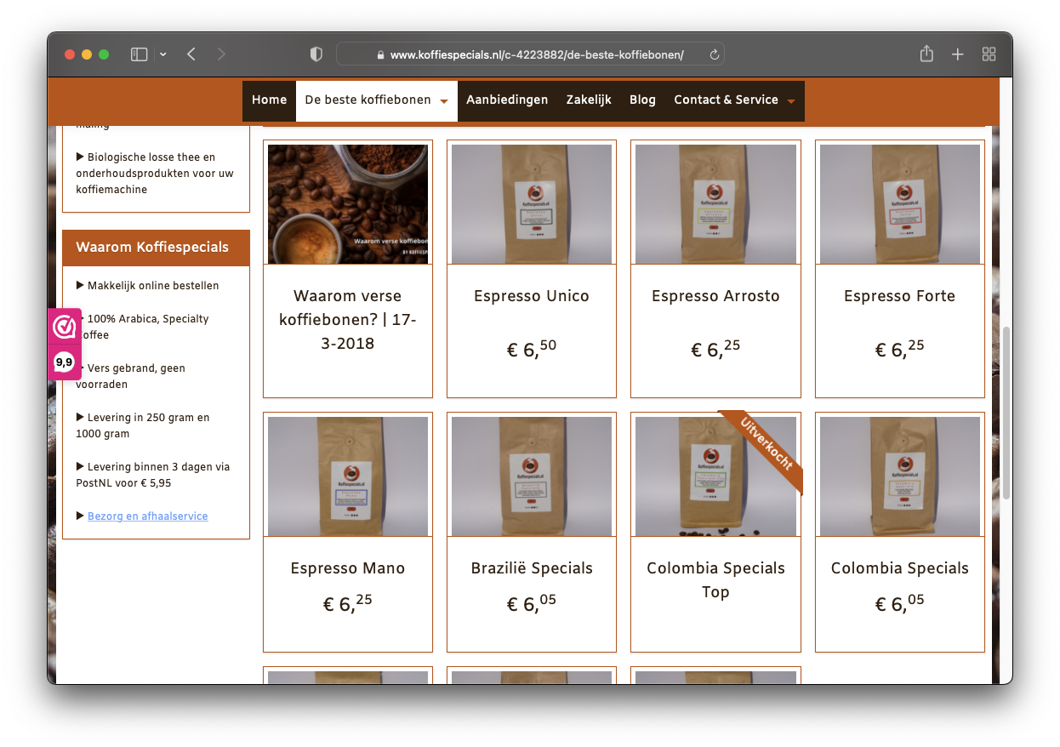Select the De beste koffiebonen menu
This screenshot has height=747, width=1060.
tap(368, 100)
